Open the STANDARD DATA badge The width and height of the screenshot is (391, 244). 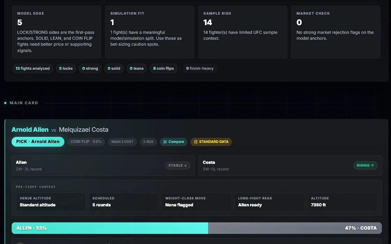tap(211, 142)
